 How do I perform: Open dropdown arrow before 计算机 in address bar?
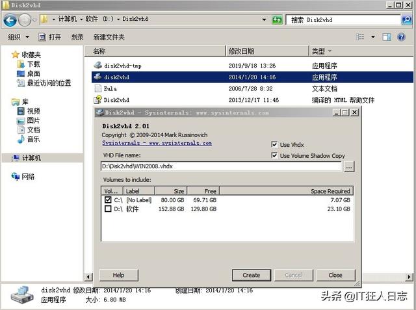tap(53, 19)
